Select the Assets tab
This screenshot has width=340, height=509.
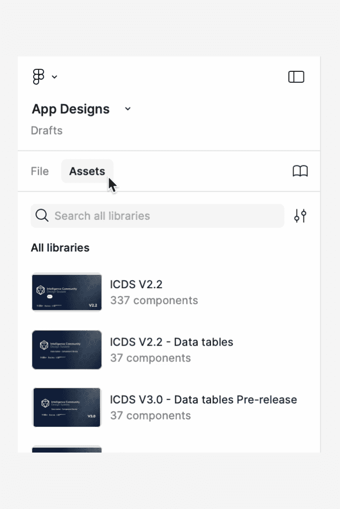coord(87,171)
